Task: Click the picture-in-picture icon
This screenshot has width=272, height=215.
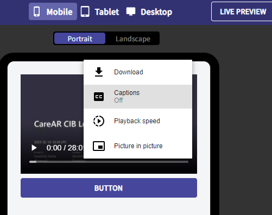Action: coord(99,146)
